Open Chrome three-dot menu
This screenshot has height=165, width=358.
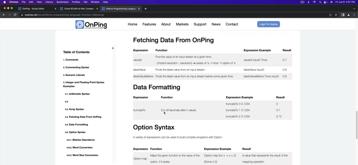(x=354, y=15)
